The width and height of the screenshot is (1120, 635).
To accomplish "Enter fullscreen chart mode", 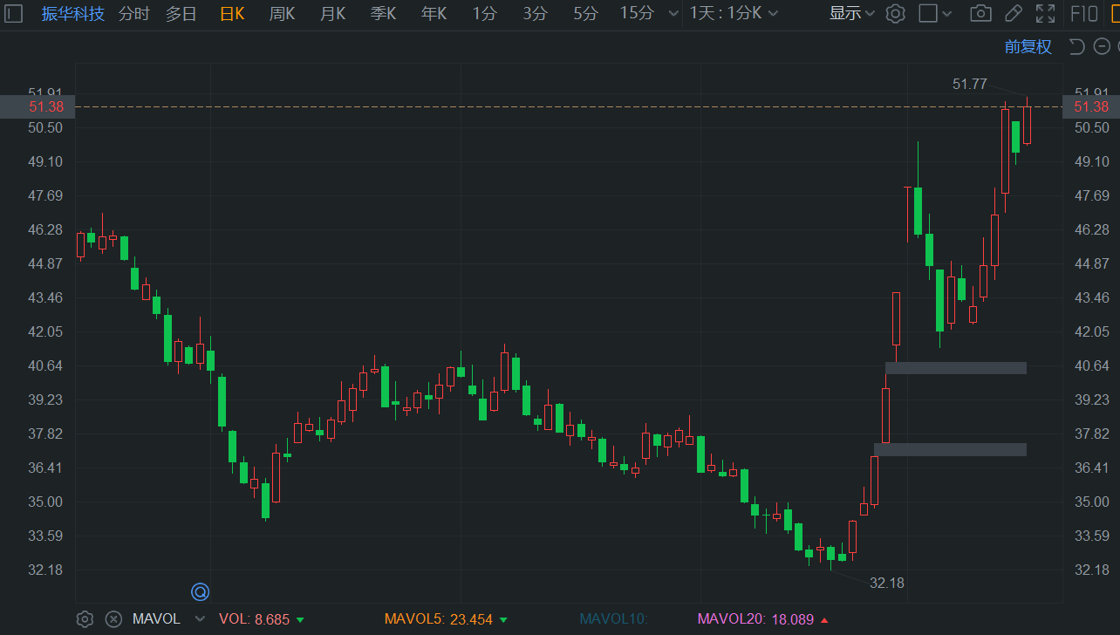I will (1044, 13).
